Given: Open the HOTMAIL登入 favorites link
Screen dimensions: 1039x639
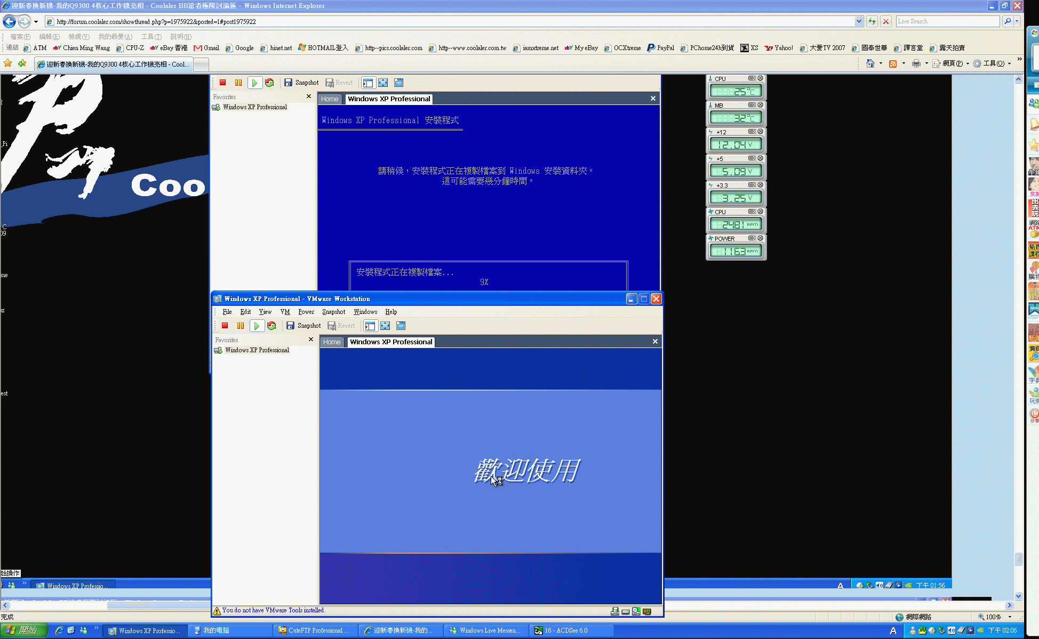Looking at the screenshot, I should click(323, 48).
